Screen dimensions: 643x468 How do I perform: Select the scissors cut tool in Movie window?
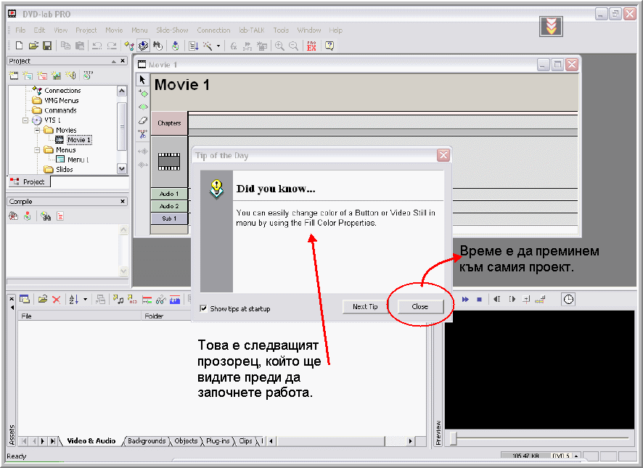pyautogui.click(x=143, y=134)
